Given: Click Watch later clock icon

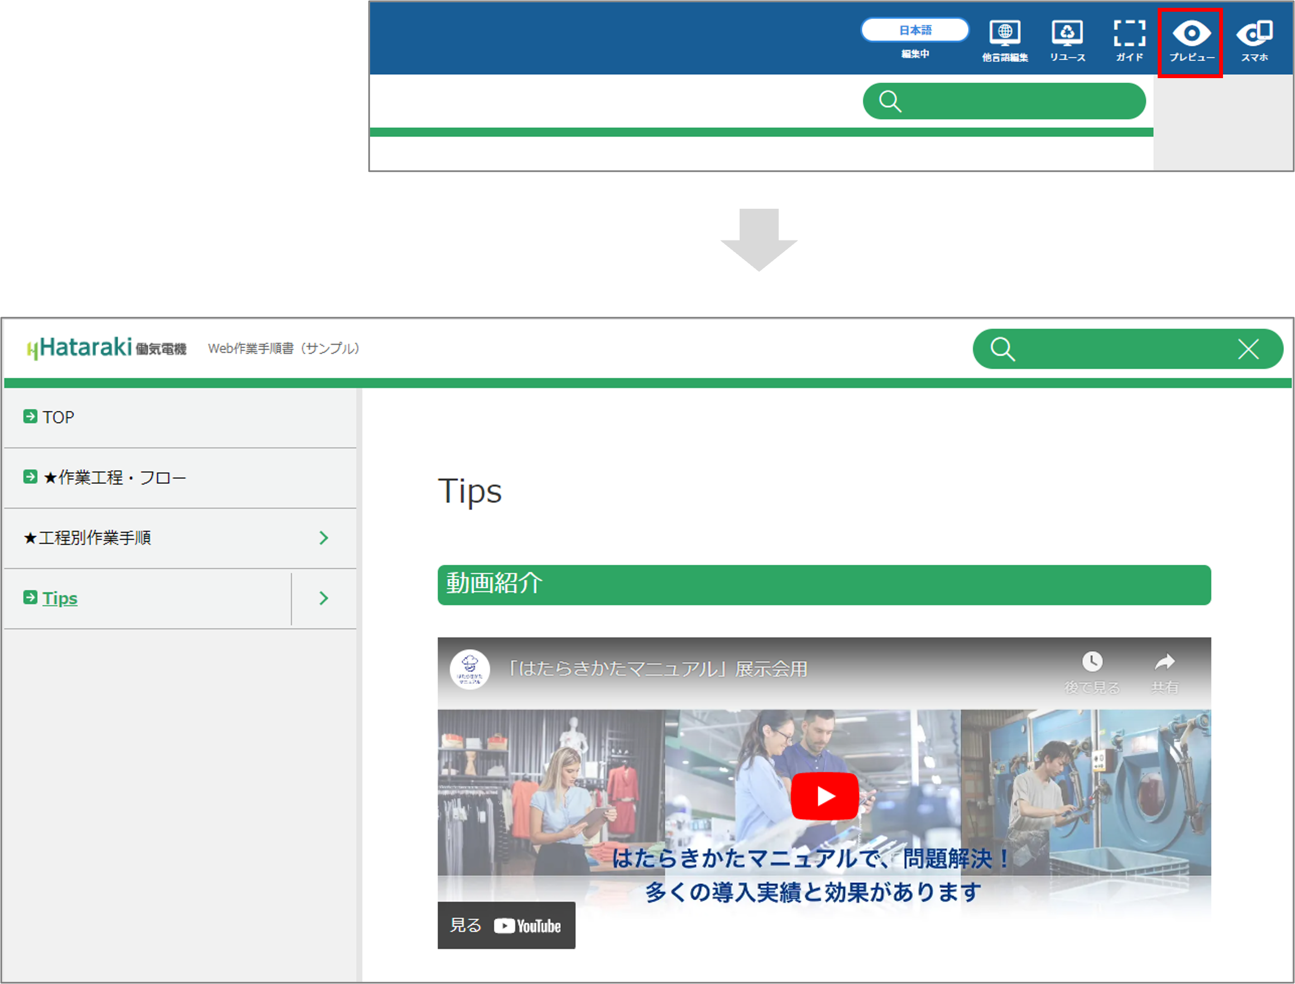Looking at the screenshot, I should 1092,663.
